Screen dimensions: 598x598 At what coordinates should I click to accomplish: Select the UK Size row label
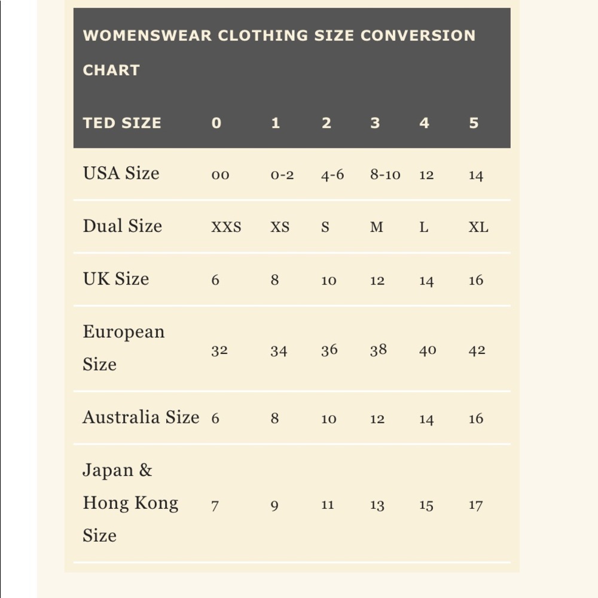coord(116,279)
